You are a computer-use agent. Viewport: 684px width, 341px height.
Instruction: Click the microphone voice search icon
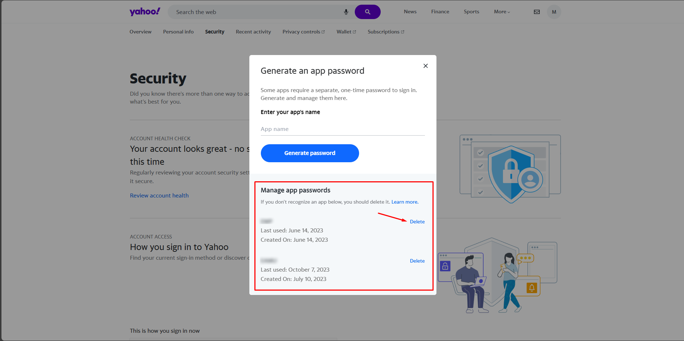click(x=346, y=12)
